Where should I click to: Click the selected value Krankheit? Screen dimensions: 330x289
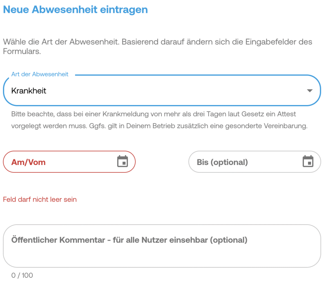pyautogui.click(x=29, y=91)
